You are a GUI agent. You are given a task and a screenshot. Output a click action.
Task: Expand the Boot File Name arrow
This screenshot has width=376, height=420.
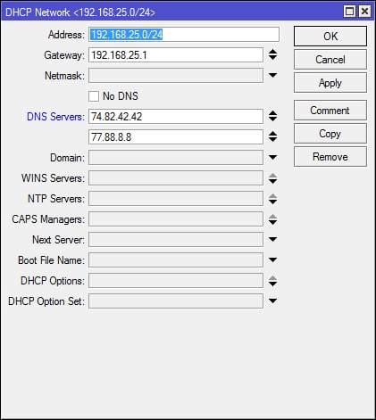tap(272, 260)
